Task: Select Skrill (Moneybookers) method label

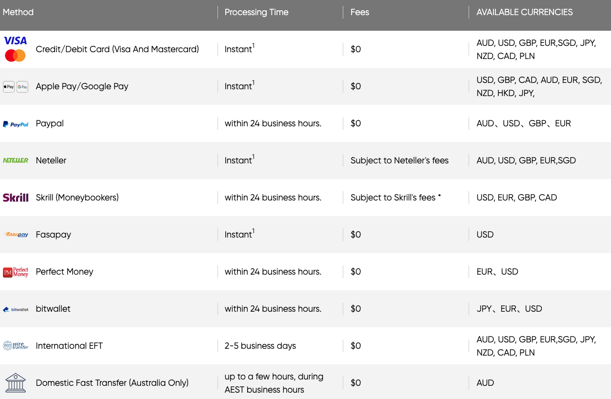Action: click(77, 198)
